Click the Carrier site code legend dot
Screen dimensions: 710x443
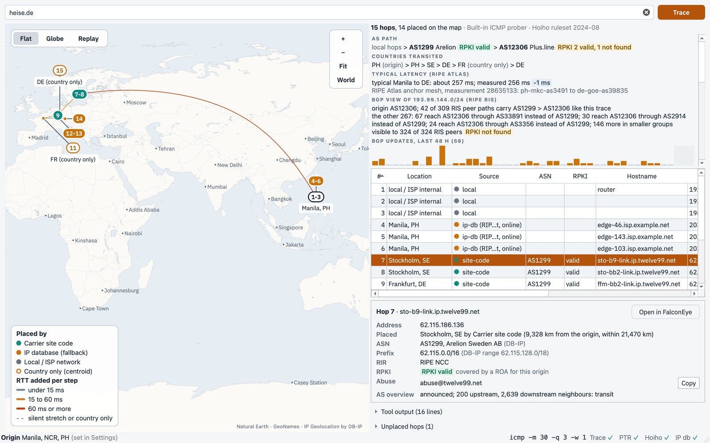[19, 343]
